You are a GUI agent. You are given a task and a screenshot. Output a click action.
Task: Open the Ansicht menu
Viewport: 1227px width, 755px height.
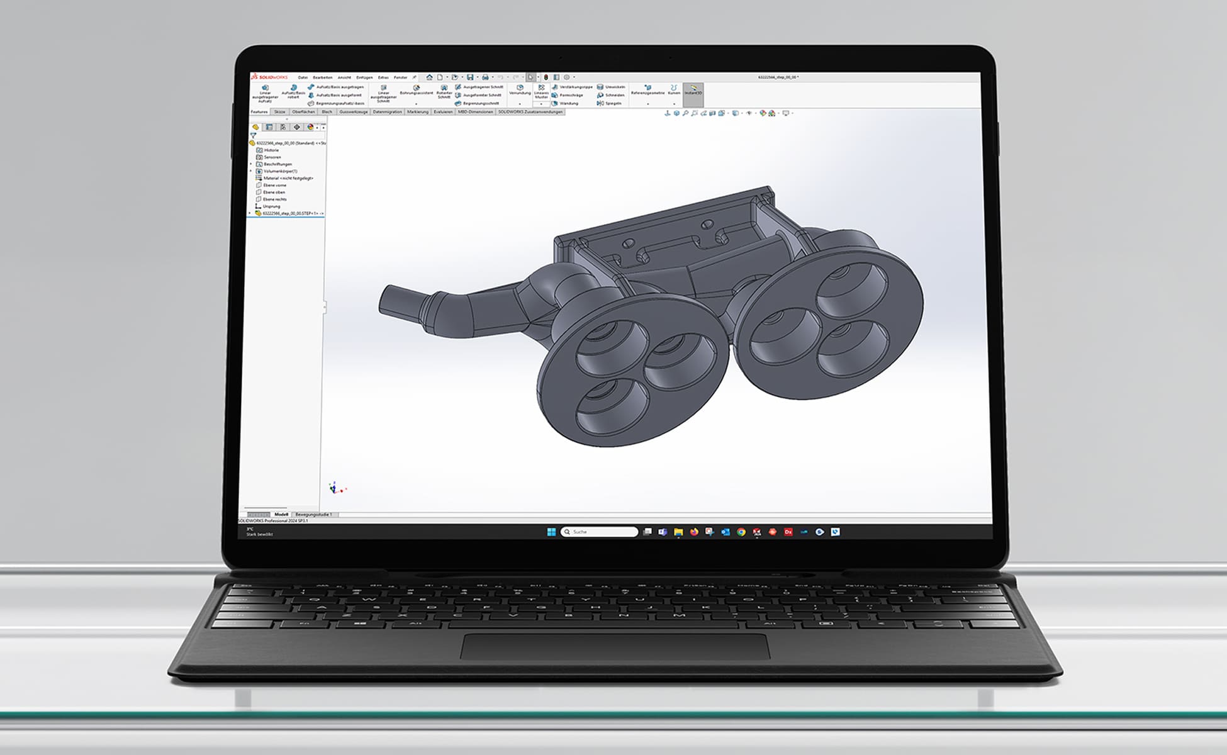[344, 77]
